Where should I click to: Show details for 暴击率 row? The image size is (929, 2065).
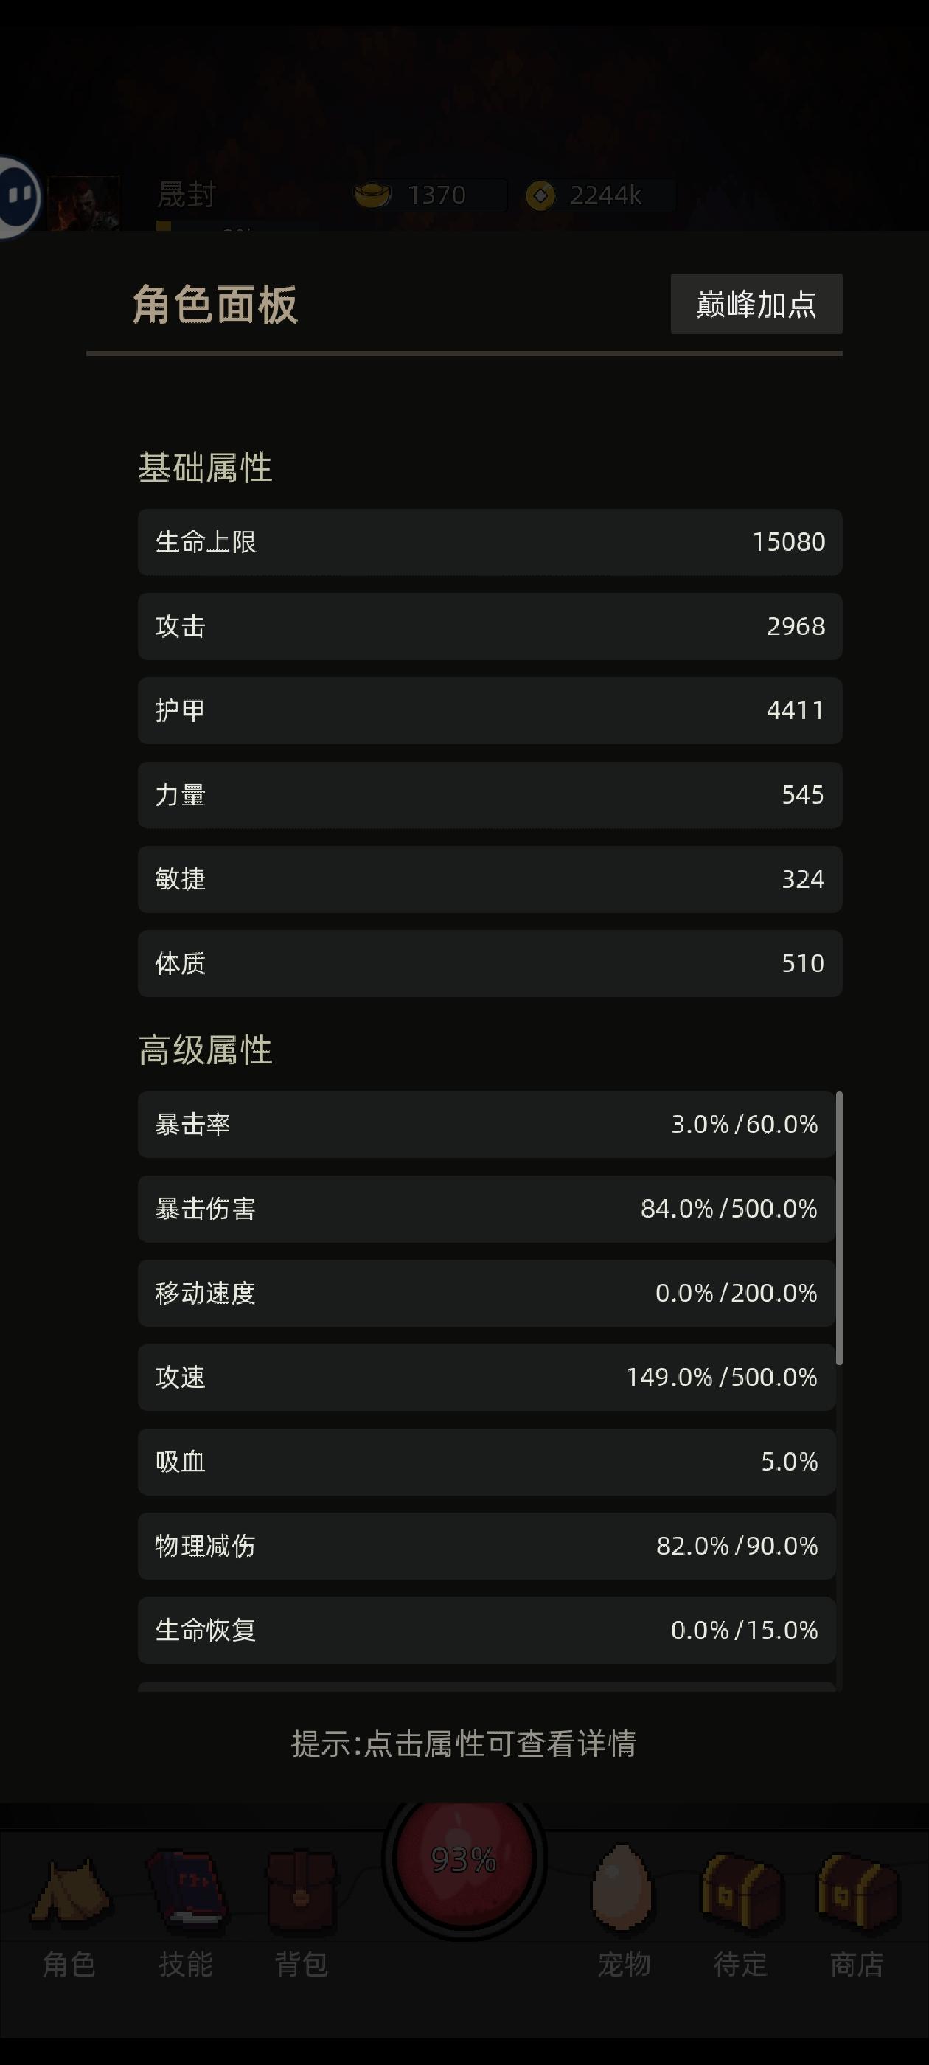click(487, 1124)
